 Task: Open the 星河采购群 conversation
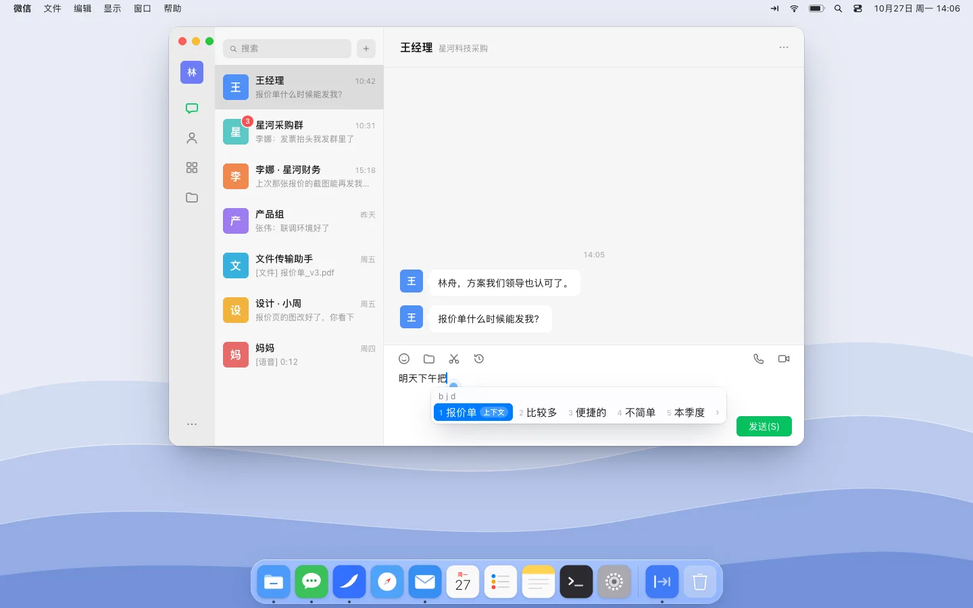[299, 132]
